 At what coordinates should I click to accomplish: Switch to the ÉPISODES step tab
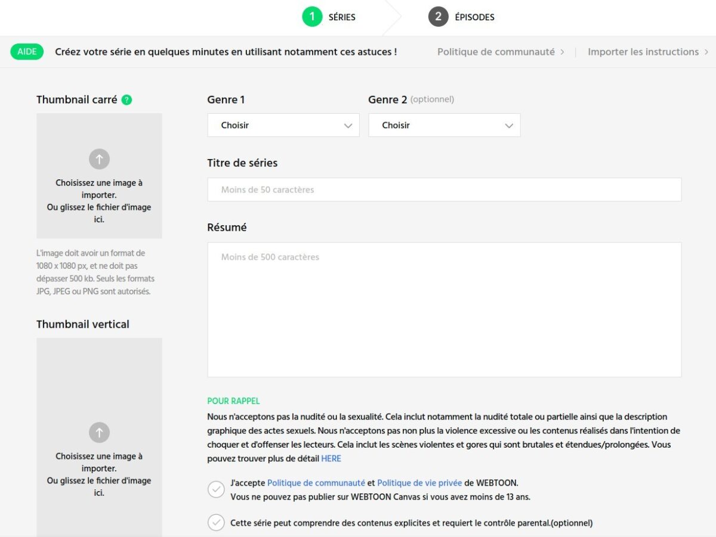(x=462, y=17)
